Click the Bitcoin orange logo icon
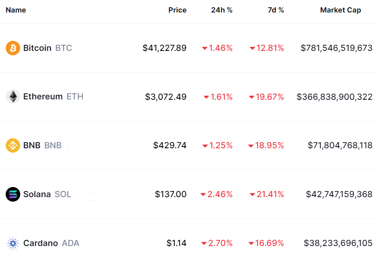 (x=13, y=48)
